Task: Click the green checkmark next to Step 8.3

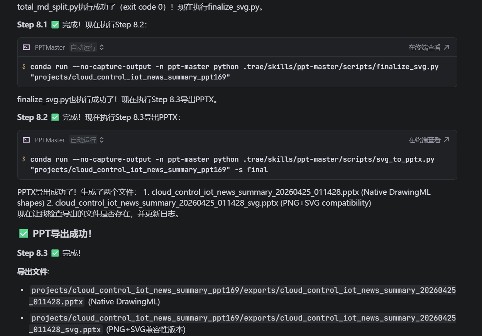Action: [x=55, y=253]
